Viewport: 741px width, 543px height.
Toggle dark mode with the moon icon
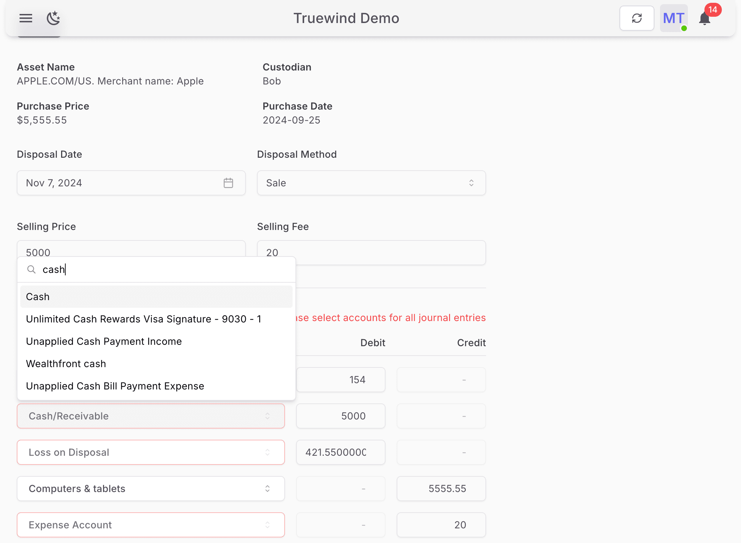(53, 19)
